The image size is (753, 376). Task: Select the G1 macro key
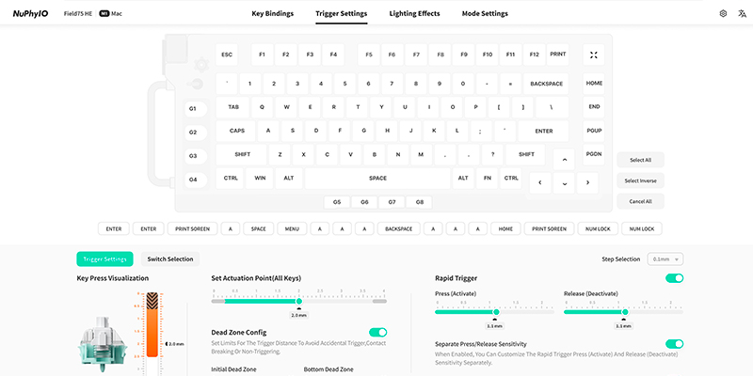click(192, 108)
